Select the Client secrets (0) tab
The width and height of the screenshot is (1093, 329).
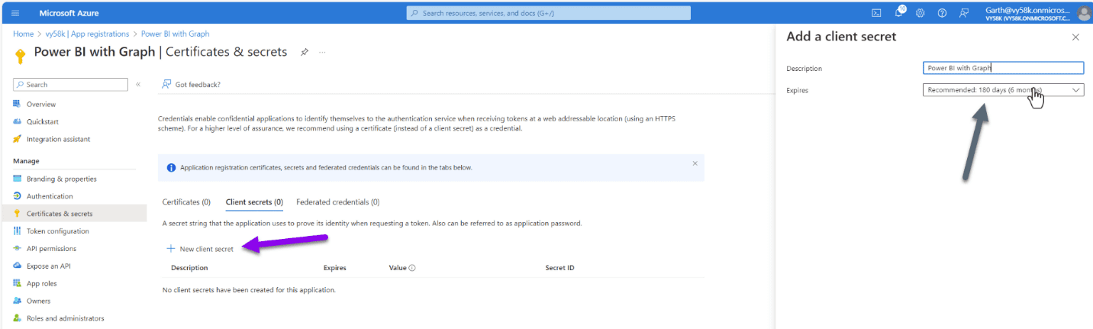(254, 202)
